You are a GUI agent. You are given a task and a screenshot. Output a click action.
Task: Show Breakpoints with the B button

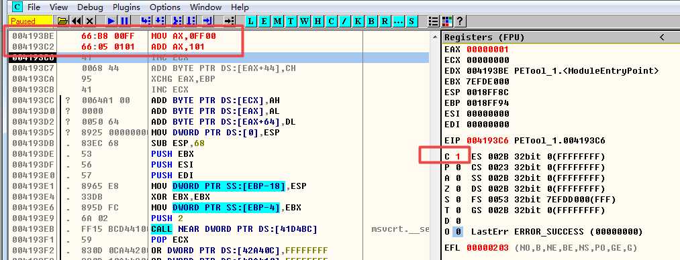(x=371, y=21)
